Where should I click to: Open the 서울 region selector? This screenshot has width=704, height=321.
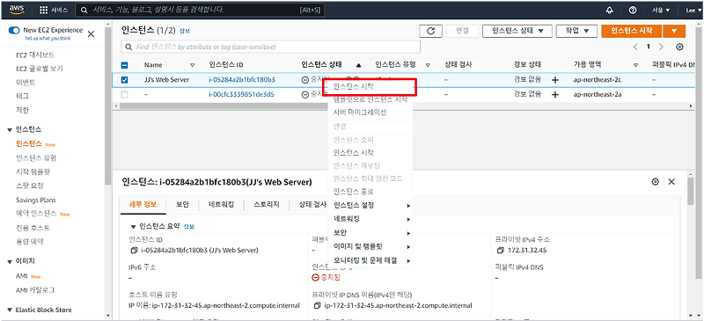tap(662, 10)
